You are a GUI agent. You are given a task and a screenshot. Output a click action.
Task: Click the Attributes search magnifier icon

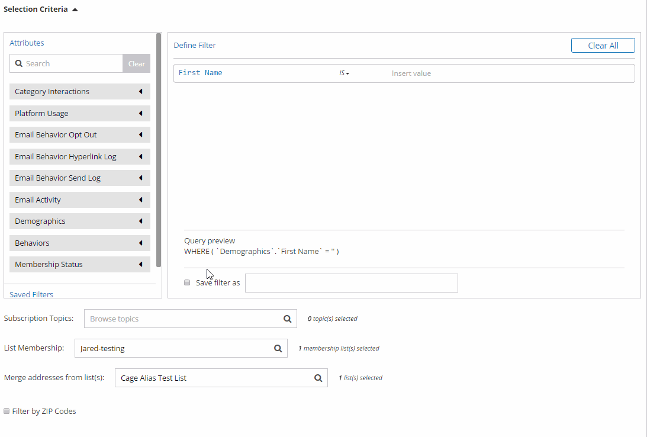coord(18,63)
